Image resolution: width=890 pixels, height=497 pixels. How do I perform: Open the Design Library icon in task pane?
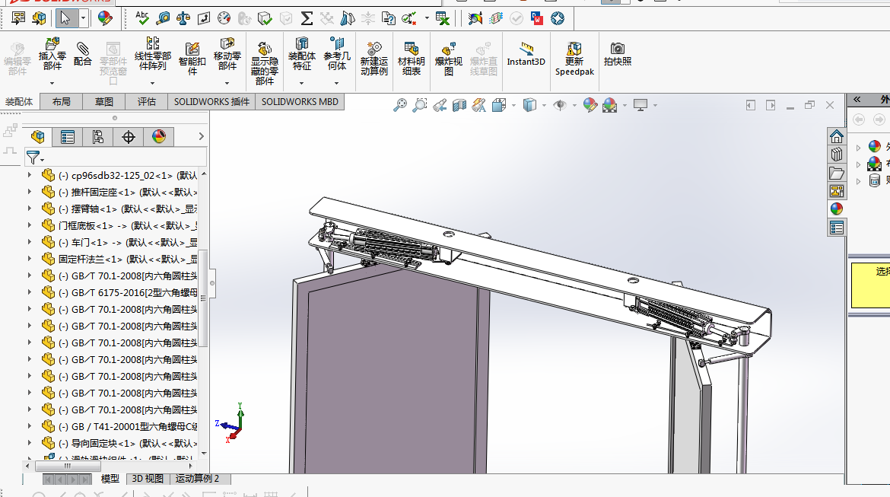[x=837, y=155]
